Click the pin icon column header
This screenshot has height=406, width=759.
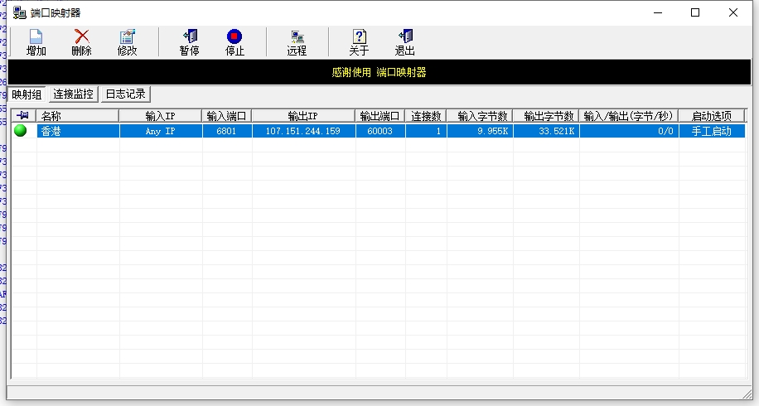click(22, 116)
